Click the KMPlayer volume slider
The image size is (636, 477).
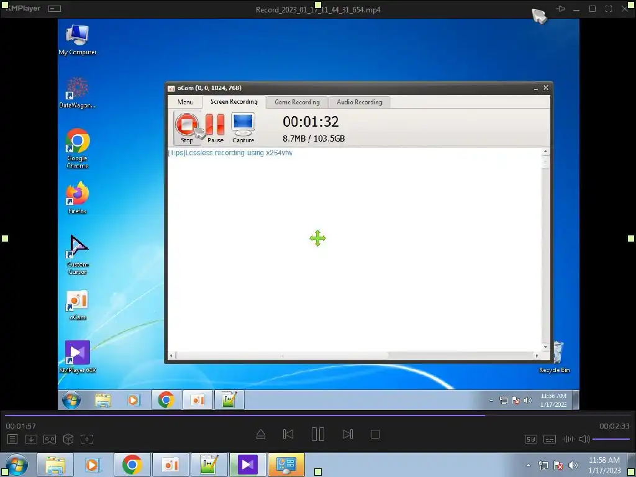click(611, 439)
